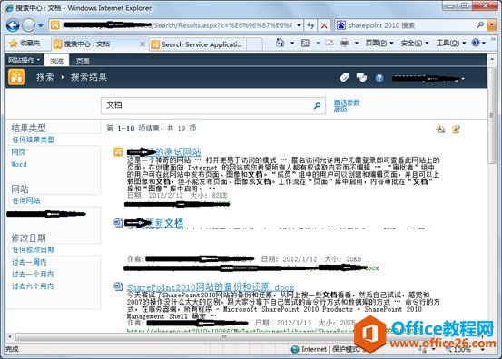
Task: Click the red stop loading icon
Action: coord(324,25)
